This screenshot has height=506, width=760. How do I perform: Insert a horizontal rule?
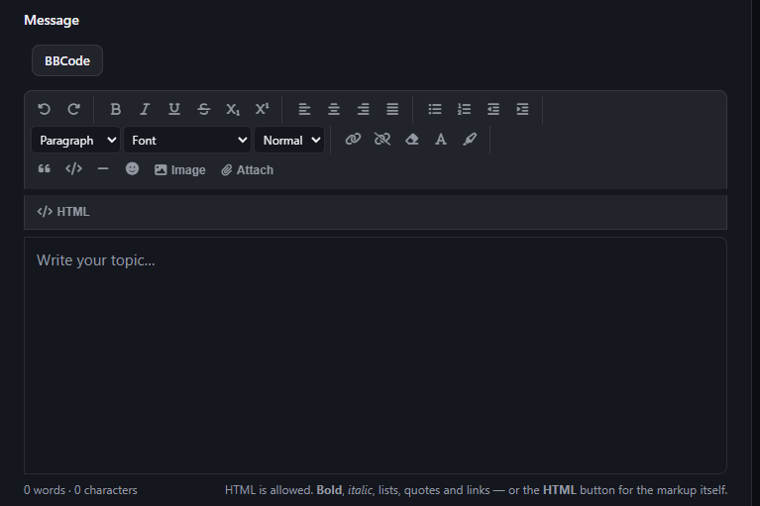pos(103,169)
